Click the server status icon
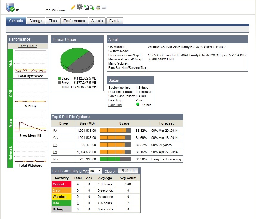256x219 pixels. (10, 7)
